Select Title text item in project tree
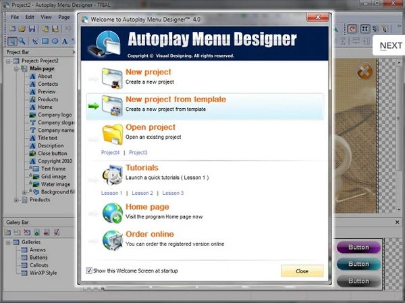 [x=47, y=138]
